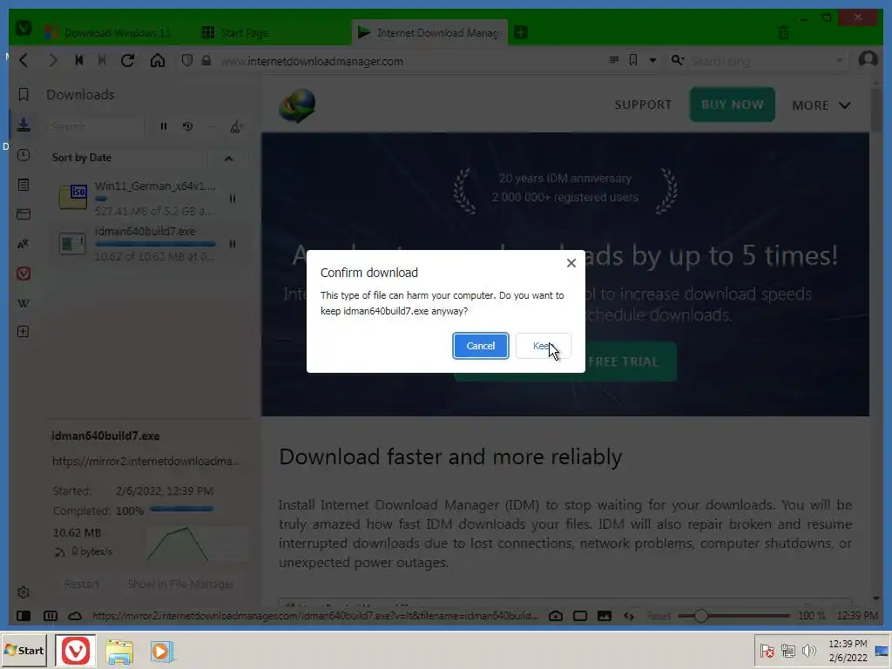This screenshot has width=892, height=669.
Task: Add a new web panel
Action: (x=24, y=332)
